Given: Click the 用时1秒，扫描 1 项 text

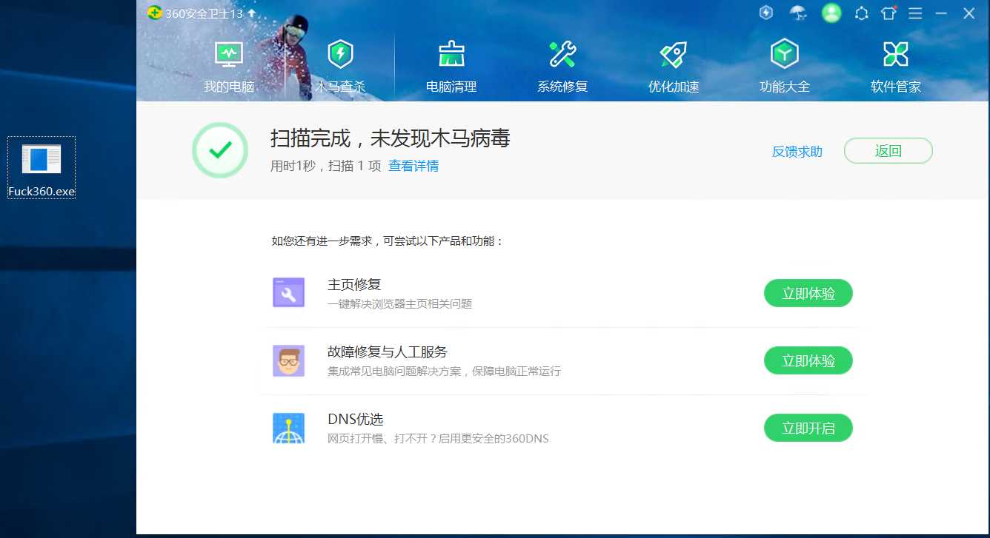Looking at the screenshot, I should point(326,166).
